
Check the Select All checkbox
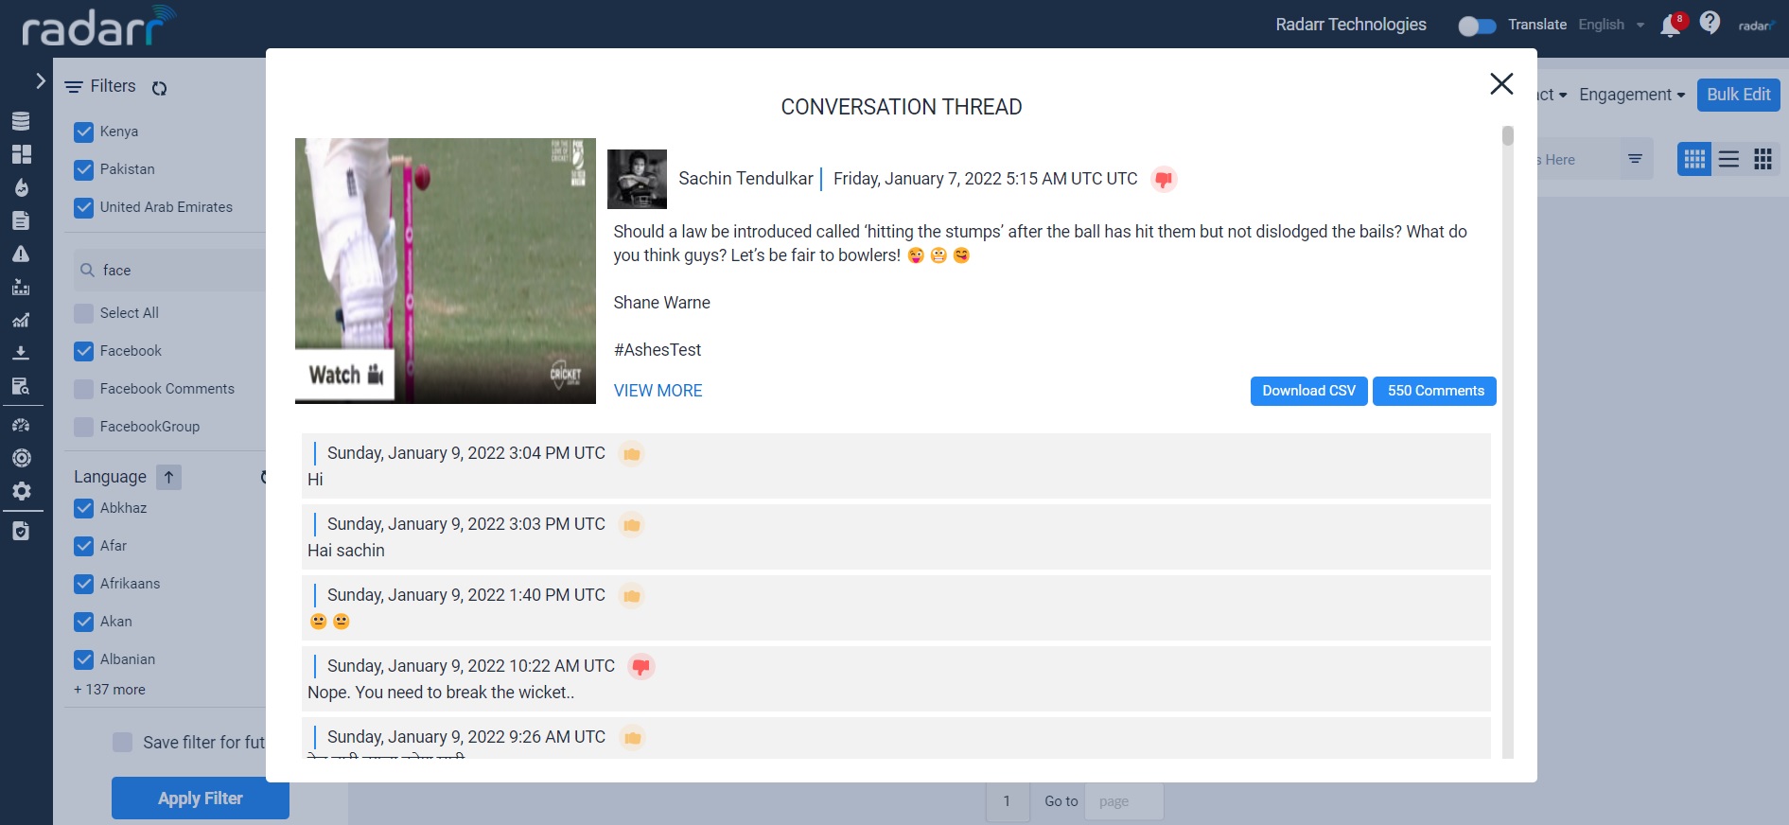84,313
